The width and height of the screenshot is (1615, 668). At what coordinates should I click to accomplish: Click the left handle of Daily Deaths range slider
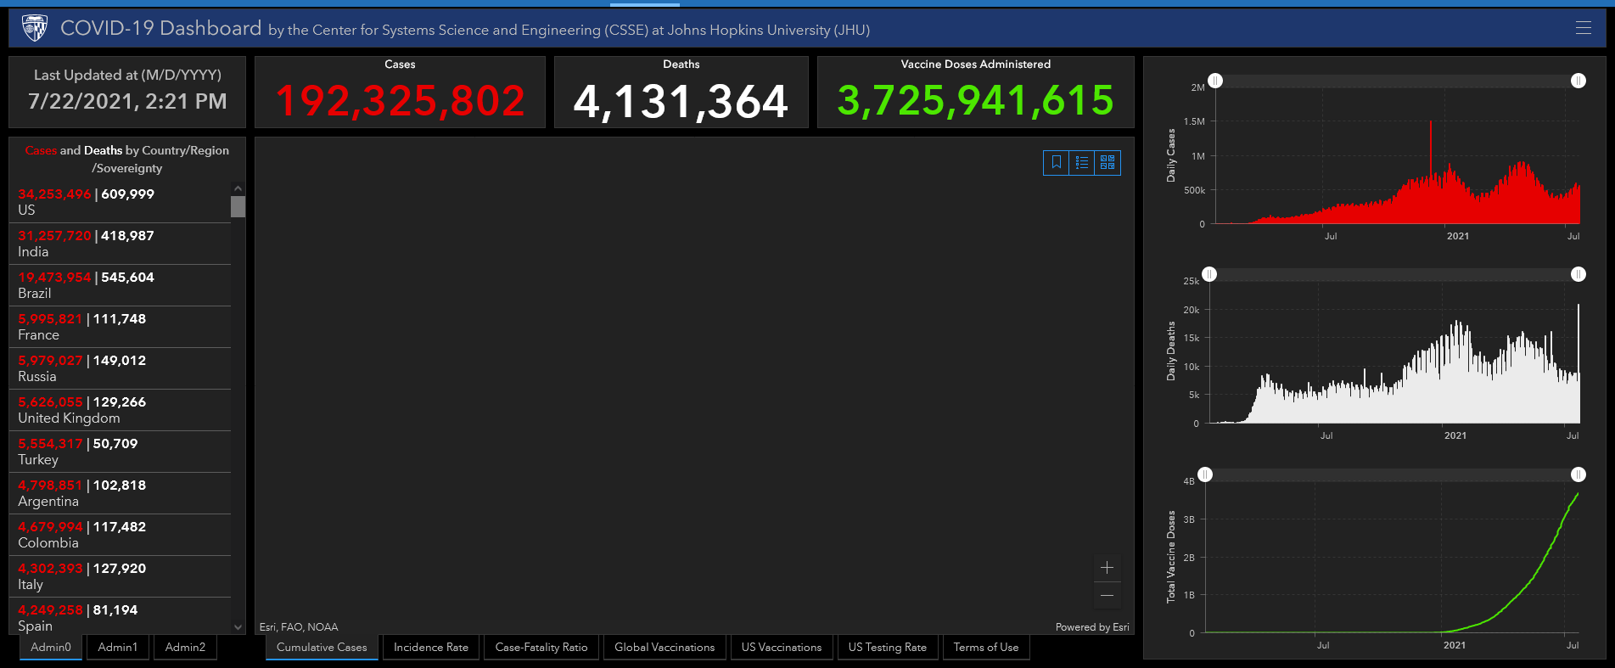pyautogui.click(x=1209, y=274)
